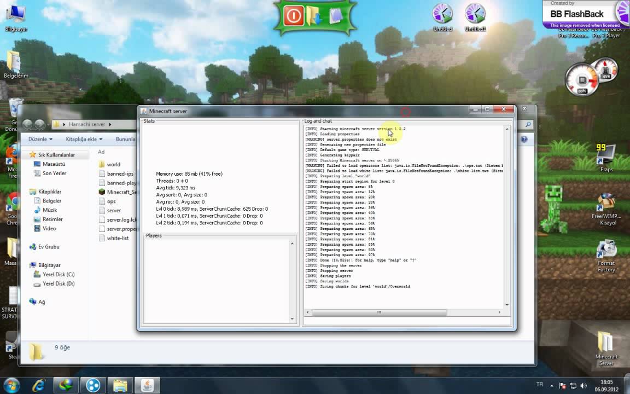Click the Bununla toolbar item in Explorer
The width and height of the screenshot is (630, 394).
125,139
